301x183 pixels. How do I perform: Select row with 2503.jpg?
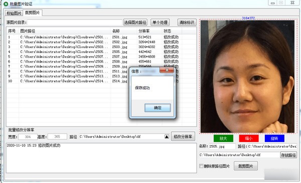pyautogui.click(x=101, y=47)
